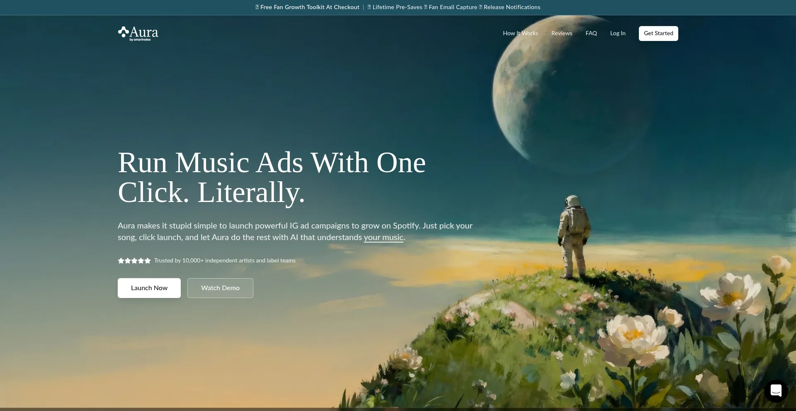The height and width of the screenshot is (411, 796).
Task: Open the Reviews section
Action: tap(561, 34)
